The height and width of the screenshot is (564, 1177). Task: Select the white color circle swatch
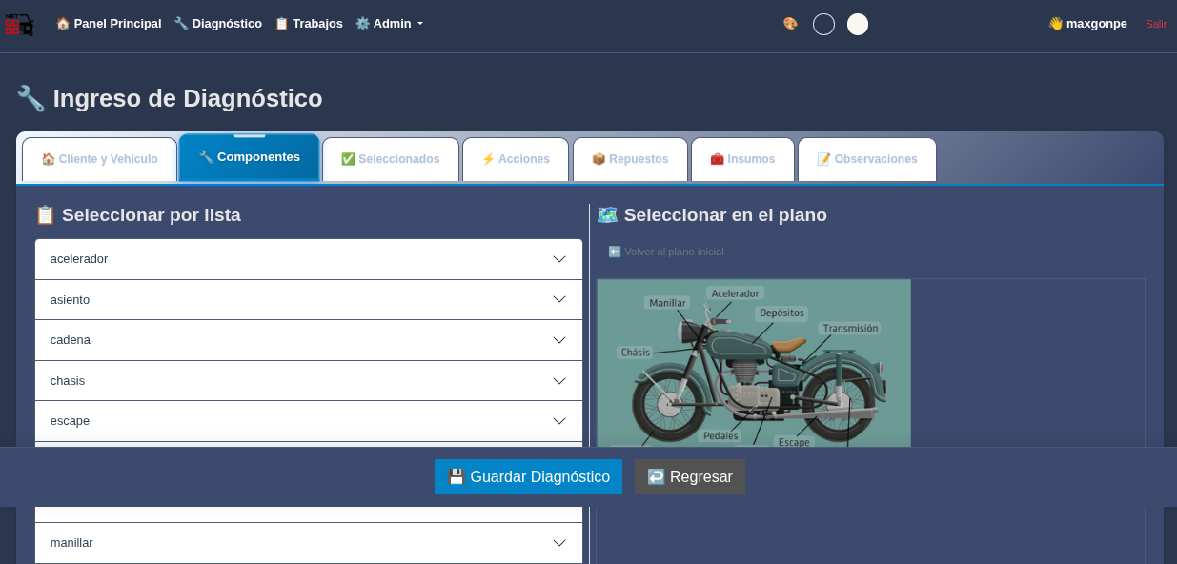click(857, 24)
